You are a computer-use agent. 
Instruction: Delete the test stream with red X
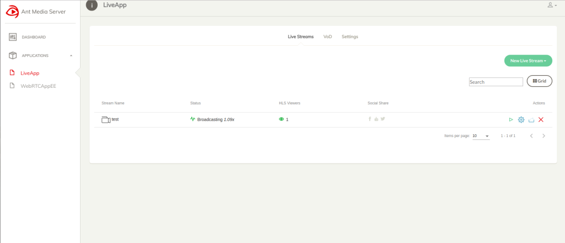point(541,120)
